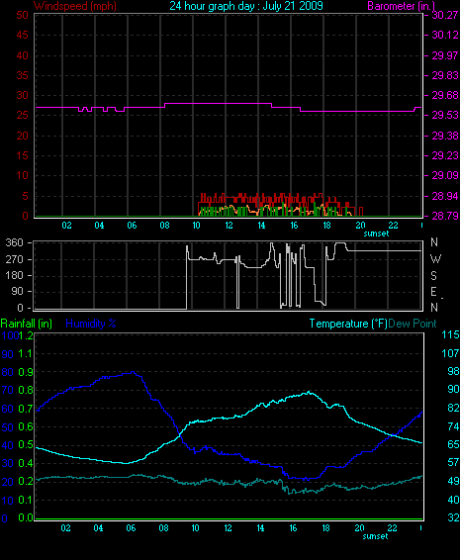The width and height of the screenshot is (460, 560).
Task: Click the Windspeed (mph) axis title
Action: (x=75, y=6)
